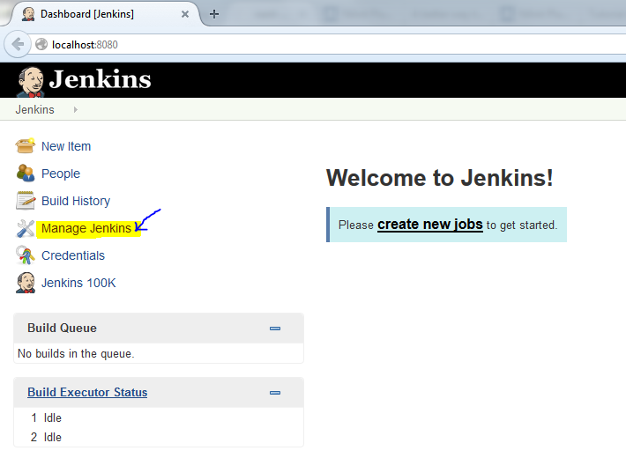Open the Build Executor Status link

click(87, 392)
